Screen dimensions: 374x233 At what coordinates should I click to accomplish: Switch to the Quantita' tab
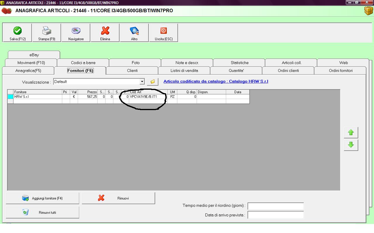(236, 70)
